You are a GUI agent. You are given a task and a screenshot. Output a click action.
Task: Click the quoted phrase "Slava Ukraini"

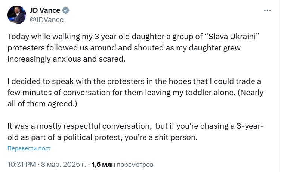click(x=233, y=38)
